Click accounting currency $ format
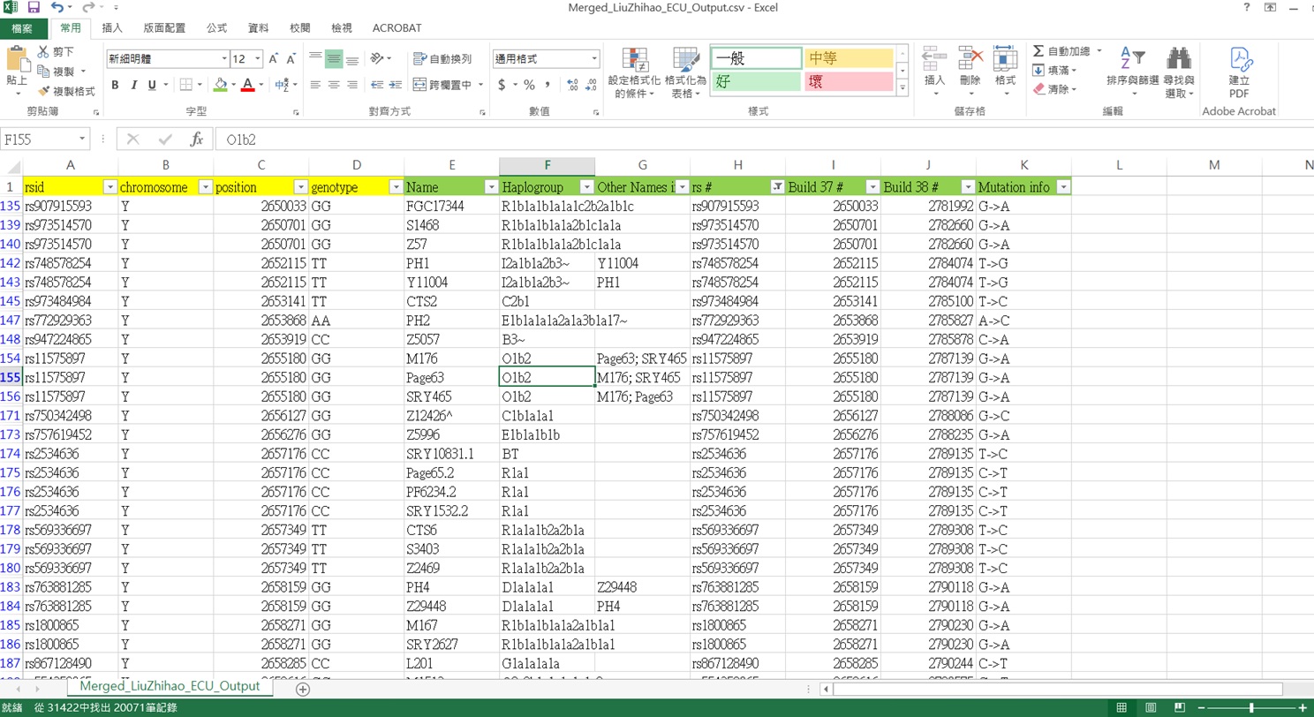 point(502,86)
